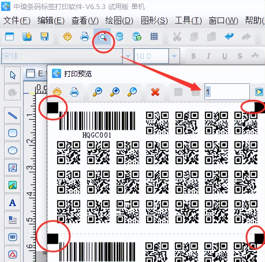The image size is (265, 262).
Task: Save the document with floppy icon
Action: (44, 36)
